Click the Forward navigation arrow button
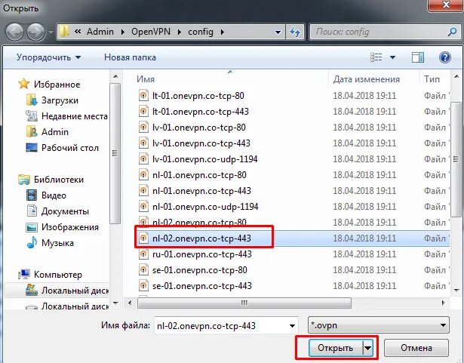The height and width of the screenshot is (363, 464). pos(35,32)
